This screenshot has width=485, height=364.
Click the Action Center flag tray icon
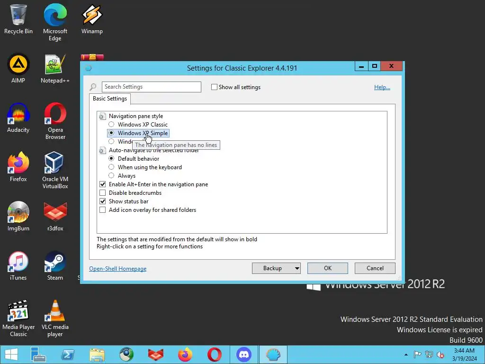point(417,355)
